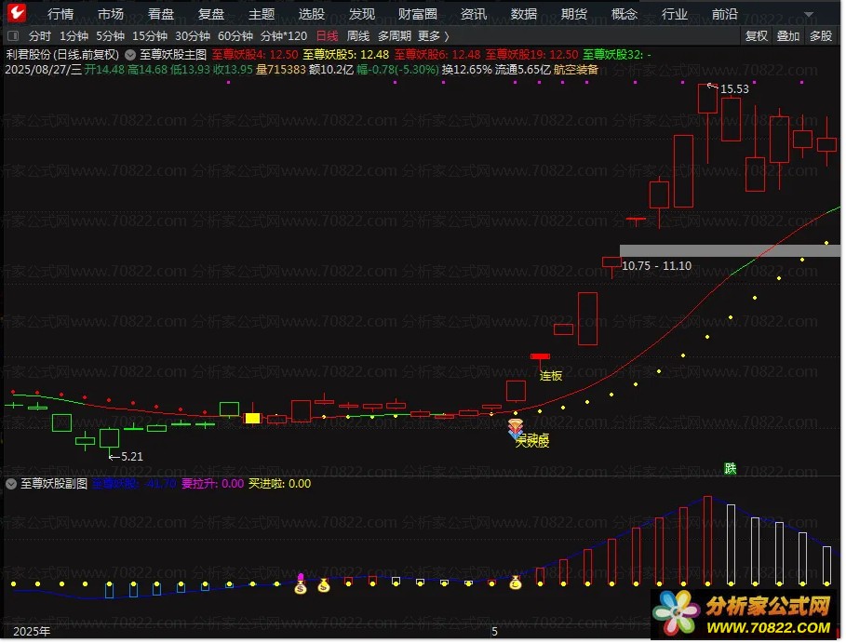The width and height of the screenshot is (846, 643).
Task: Click the diamond 大妖股 signal icon
Action: [516, 428]
